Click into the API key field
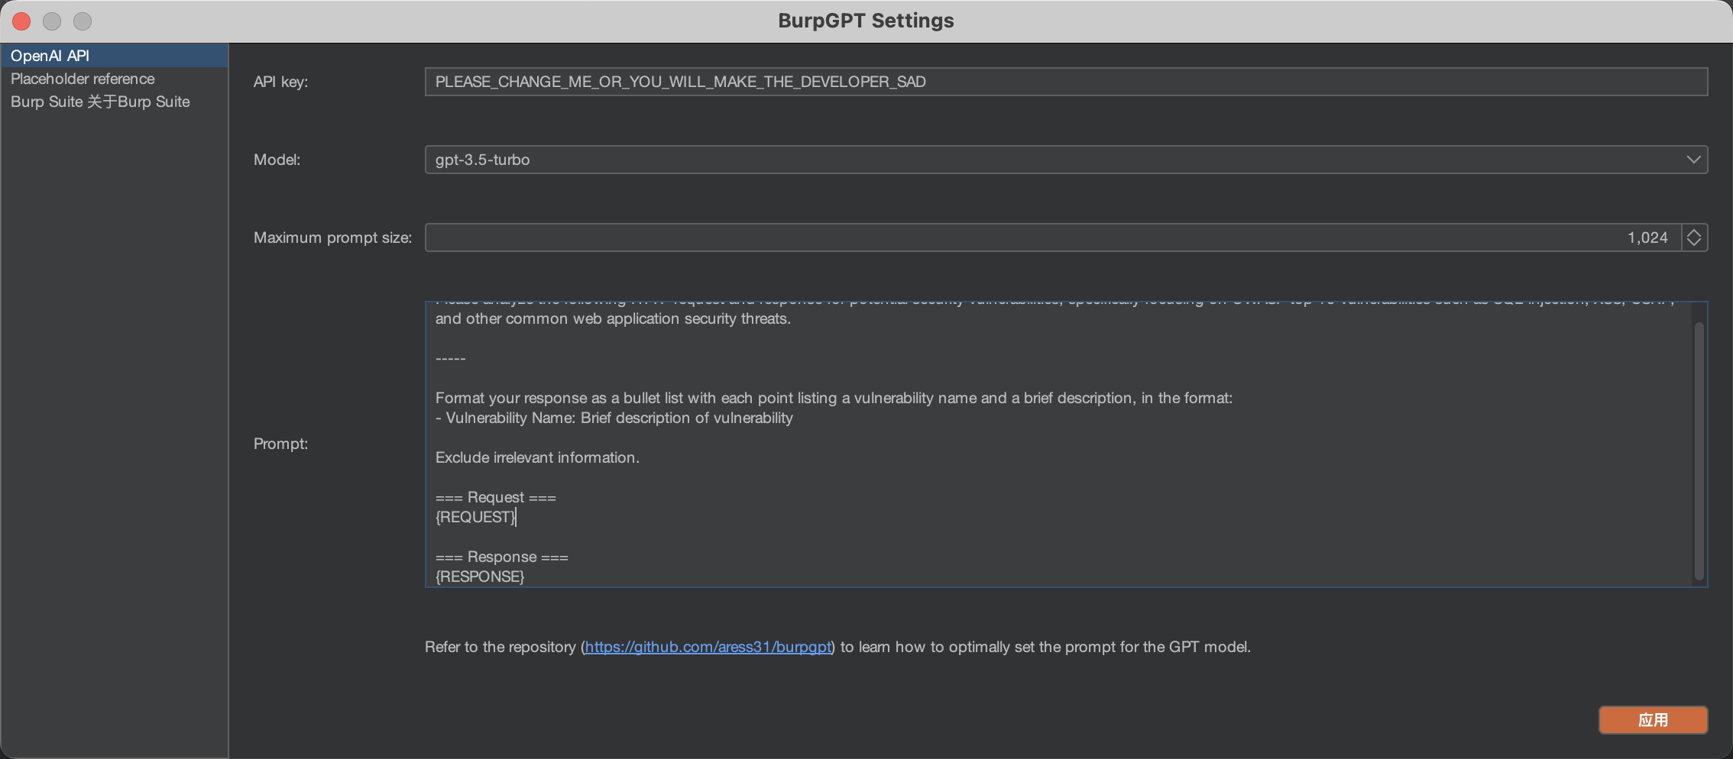The height and width of the screenshot is (759, 1733). [1065, 82]
